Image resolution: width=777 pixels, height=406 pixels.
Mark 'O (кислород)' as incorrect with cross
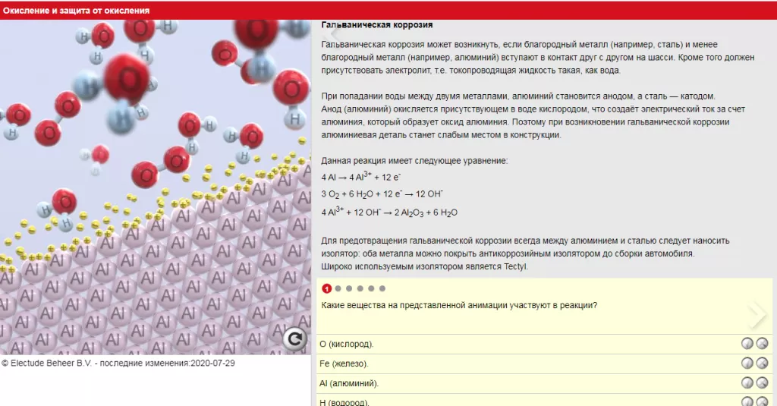[x=762, y=344]
